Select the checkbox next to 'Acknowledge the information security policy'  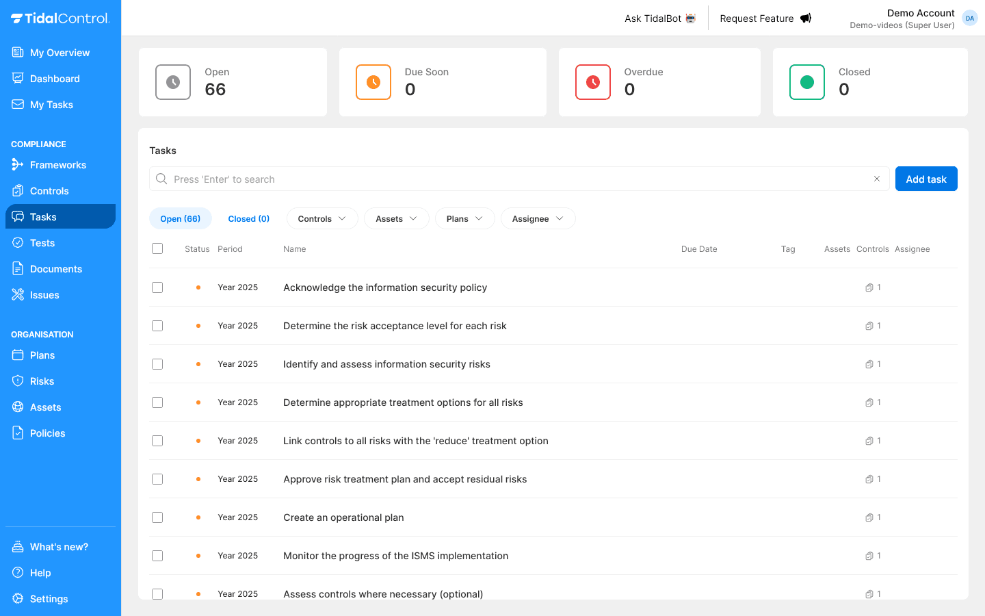tap(157, 287)
